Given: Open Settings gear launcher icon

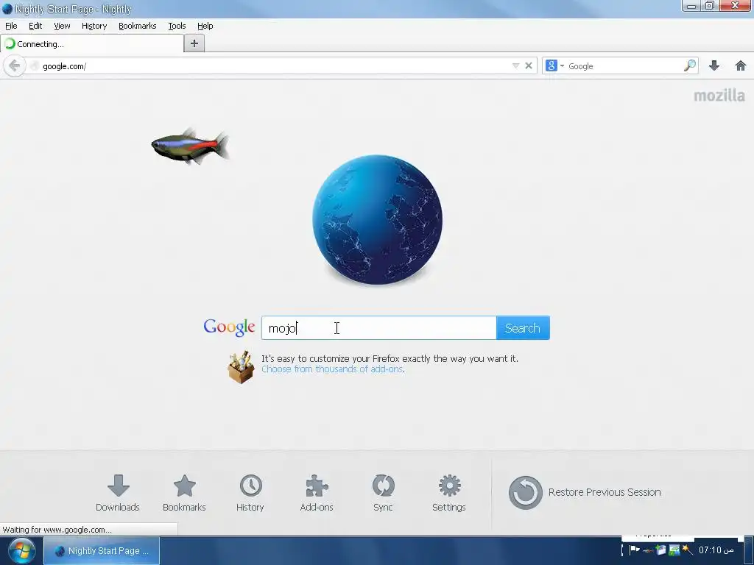Looking at the screenshot, I should point(449,494).
